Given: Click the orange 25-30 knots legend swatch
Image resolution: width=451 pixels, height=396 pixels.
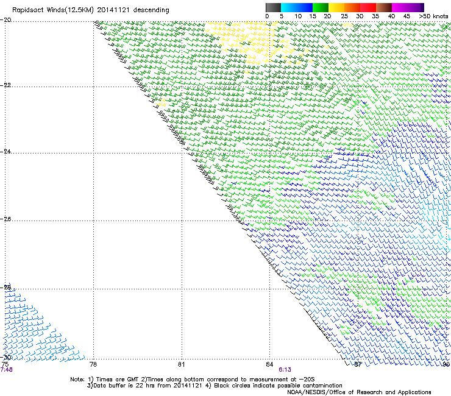Looking at the screenshot, I should [x=352, y=7].
